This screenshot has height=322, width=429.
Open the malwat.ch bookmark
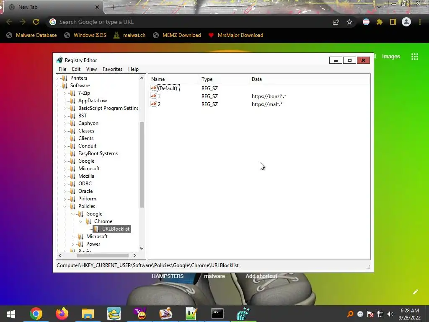pos(129,35)
